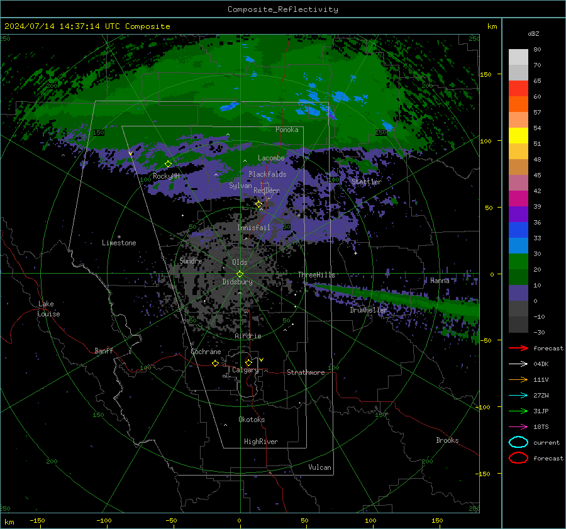Click the Sundre town label

tap(191, 260)
